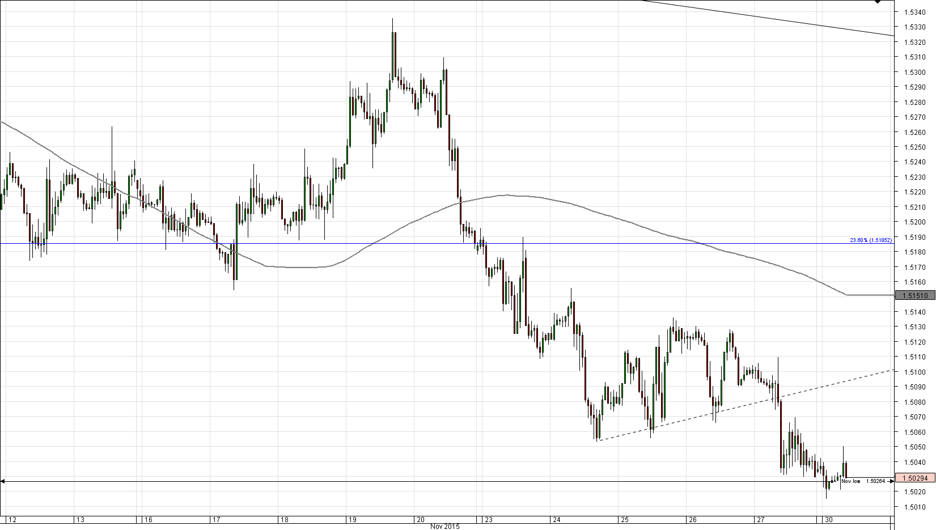Viewport: 936px width, 530px height.
Task: Click price level 1.5340 on the axis
Action: [916, 12]
